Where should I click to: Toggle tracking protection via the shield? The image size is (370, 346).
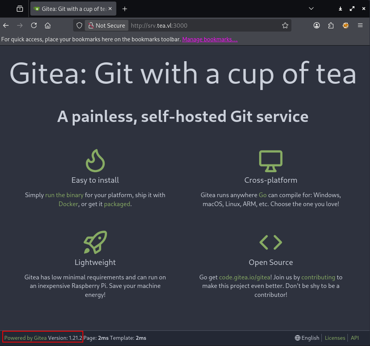point(79,25)
